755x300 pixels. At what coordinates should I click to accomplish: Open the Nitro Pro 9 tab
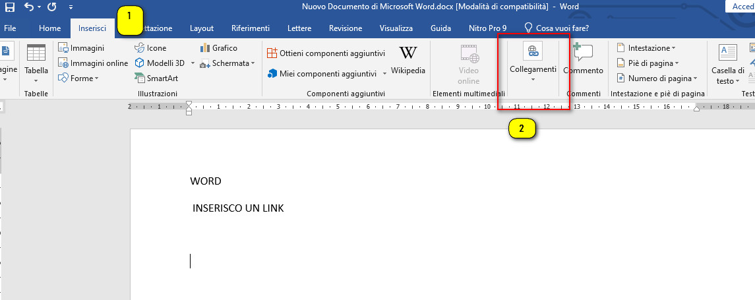pyautogui.click(x=487, y=28)
